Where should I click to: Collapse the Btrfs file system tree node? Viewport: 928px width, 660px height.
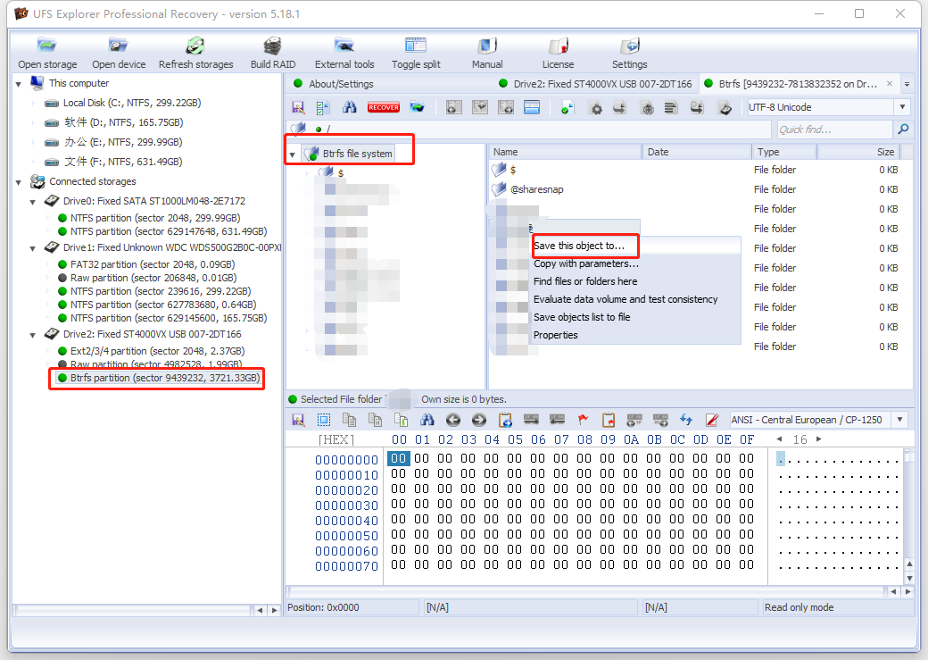click(x=292, y=155)
